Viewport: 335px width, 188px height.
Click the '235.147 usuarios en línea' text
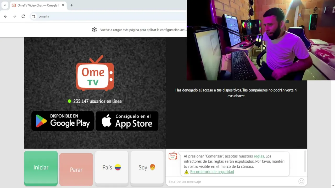tap(97, 101)
